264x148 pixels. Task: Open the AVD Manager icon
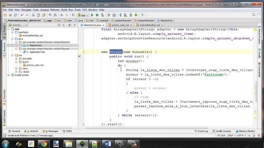click(125, 15)
